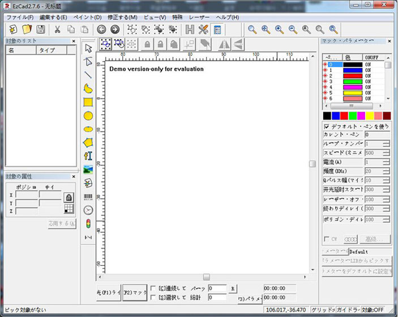Select the node editing tool
Image resolution: width=398 pixels, height=317 pixels.
click(x=88, y=62)
